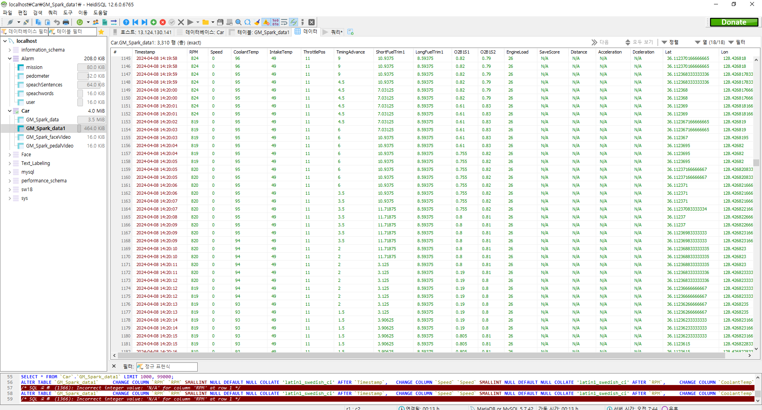
Task: Click the favorites star icon
Action: click(x=101, y=32)
